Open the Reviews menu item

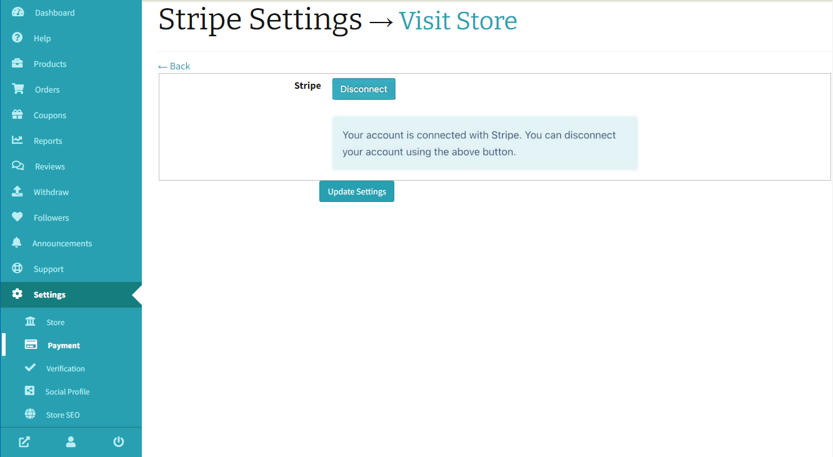coord(49,166)
